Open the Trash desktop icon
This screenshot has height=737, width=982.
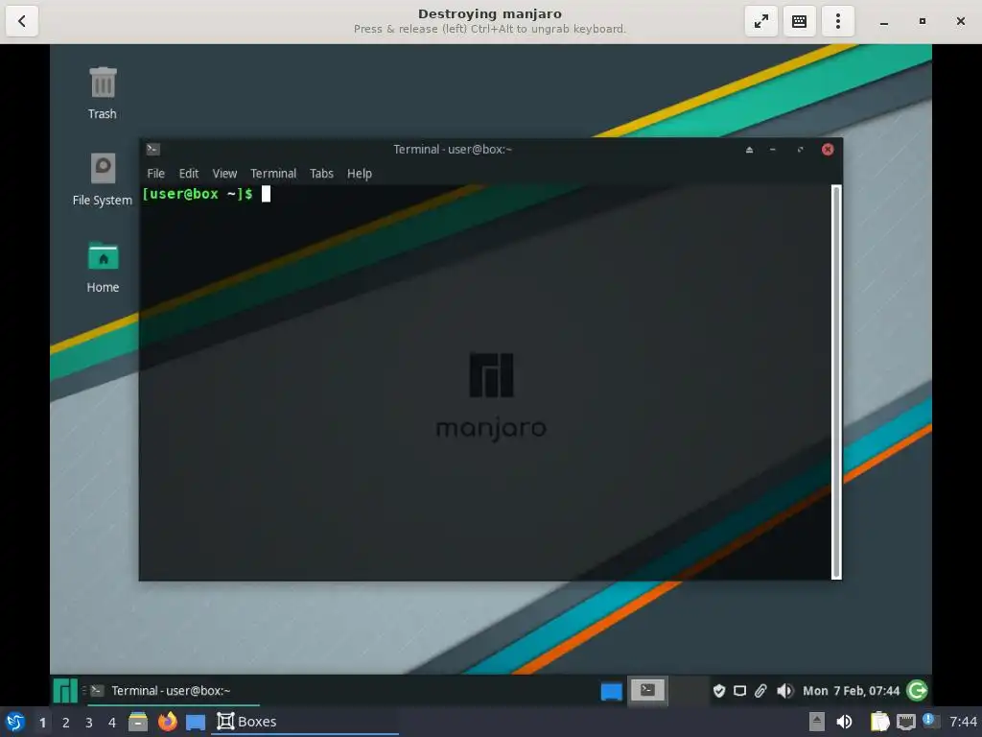(x=103, y=93)
